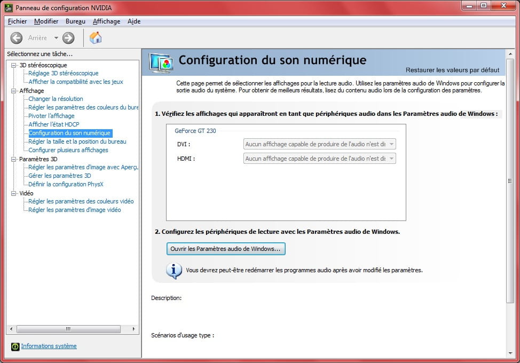
Task: Open the Affichage menu in menu bar
Action: click(x=106, y=21)
